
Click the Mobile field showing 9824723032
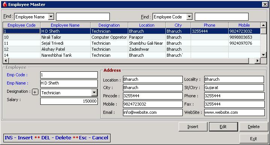pos(153,104)
